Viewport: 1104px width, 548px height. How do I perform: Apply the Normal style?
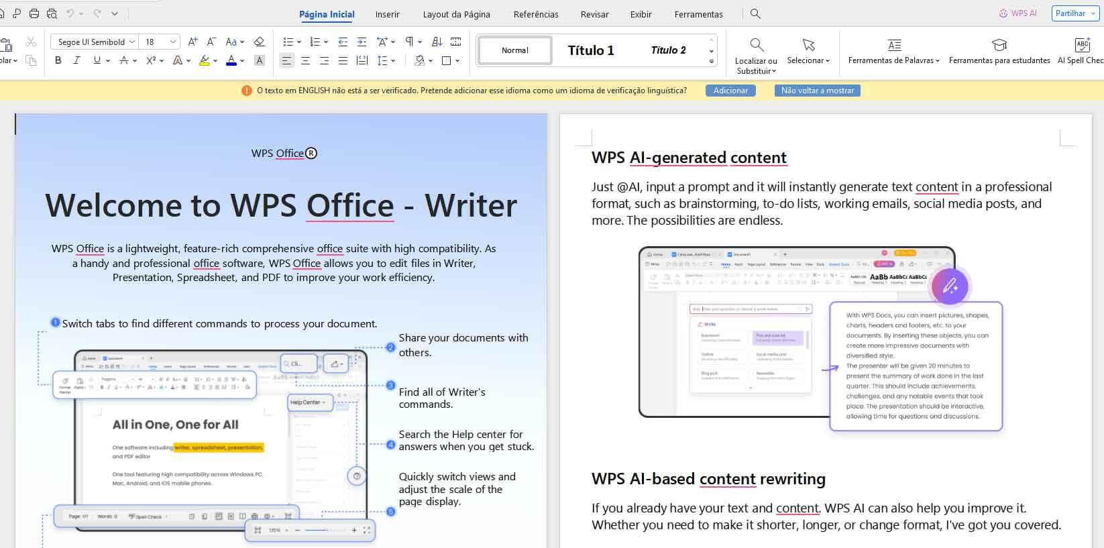tap(515, 50)
